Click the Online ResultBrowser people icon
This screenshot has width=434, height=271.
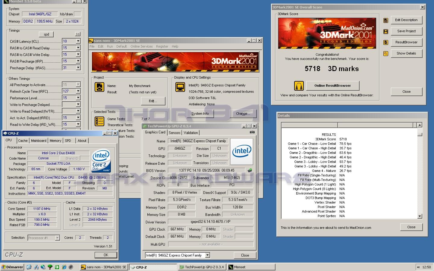(299, 86)
